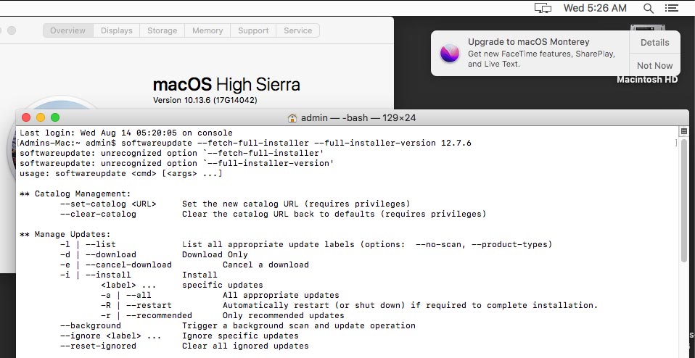This screenshot has width=695, height=358.
Task: Switch to the Displays tab
Action: (x=117, y=30)
